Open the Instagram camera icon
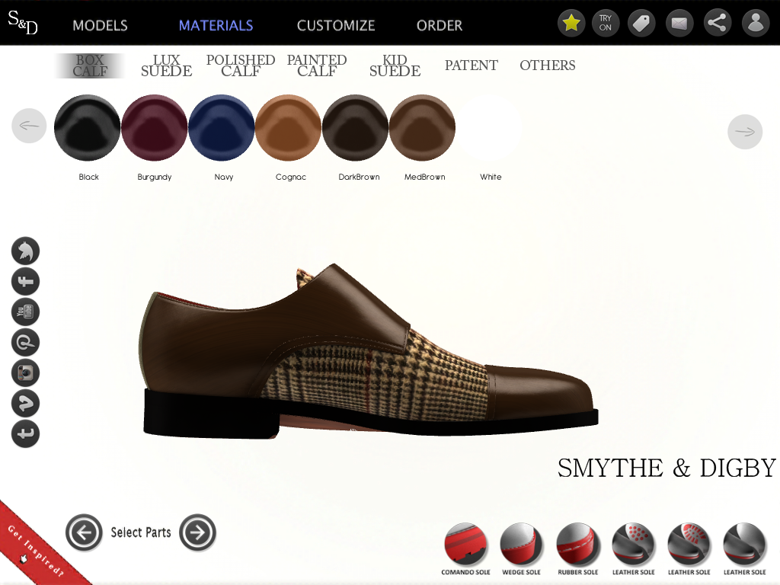The height and width of the screenshot is (585, 780). pos(25,372)
